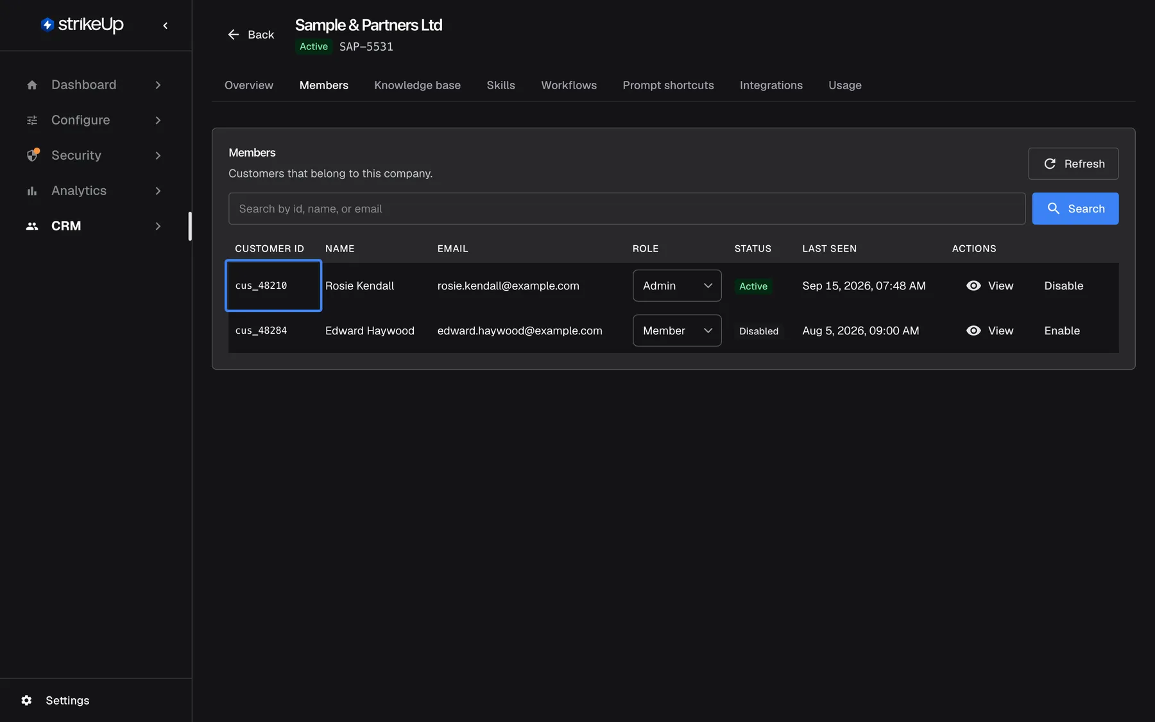Click the eye icon for Edward Haywood
This screenshot has width=1155, height=722.
(x=973, y=331)
